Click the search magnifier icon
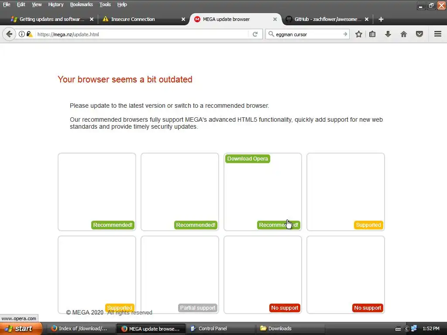The width and height of the screenshot is (447, 335). pos(271,34)
